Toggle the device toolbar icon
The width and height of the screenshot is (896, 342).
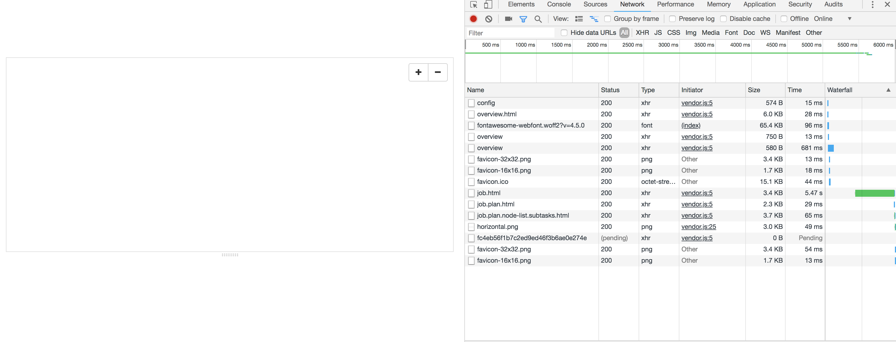click(x=488, y=5)
